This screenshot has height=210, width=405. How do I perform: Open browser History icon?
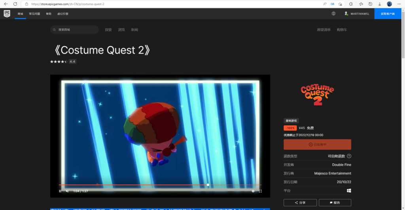(x=370, y=4)
